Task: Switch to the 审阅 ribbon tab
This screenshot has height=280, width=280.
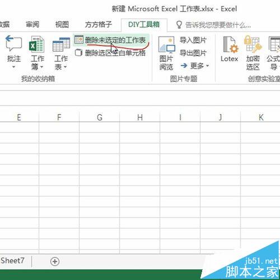Action: click(32, 24)
